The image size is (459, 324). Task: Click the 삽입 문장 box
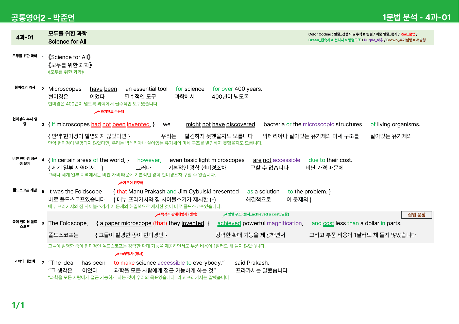coord(417,215)
